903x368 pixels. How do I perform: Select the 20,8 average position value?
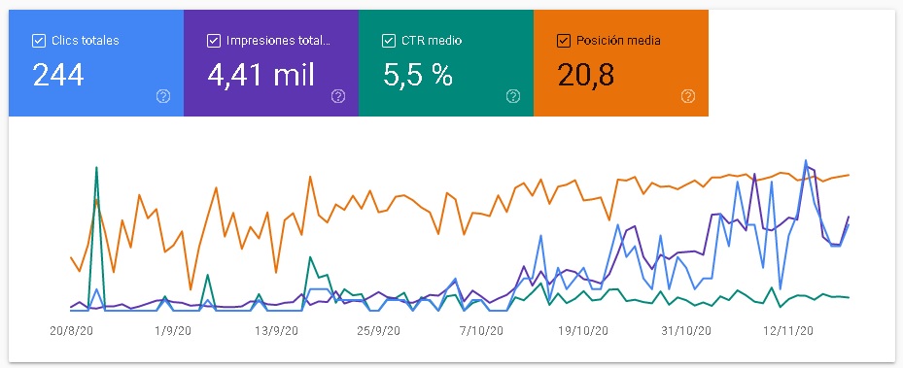pos(586,75)
